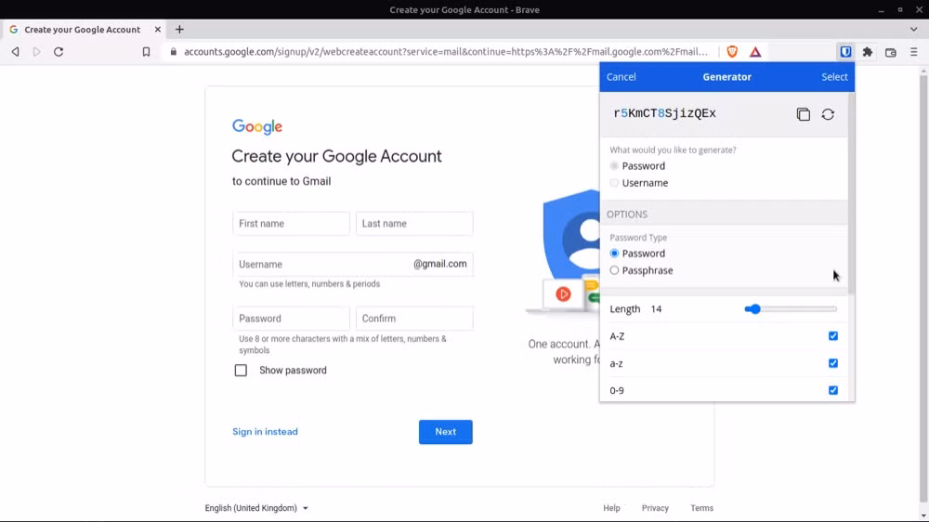The height and width of the screenshot is (522, 929).
Task: Open the Brave wallet icon
Action: tap(891, 52)
